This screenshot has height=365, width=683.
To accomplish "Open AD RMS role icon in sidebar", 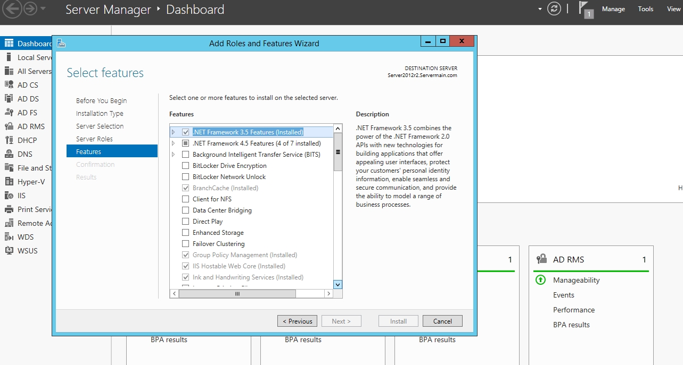I will pyautogui.click(x=9, y=126).
